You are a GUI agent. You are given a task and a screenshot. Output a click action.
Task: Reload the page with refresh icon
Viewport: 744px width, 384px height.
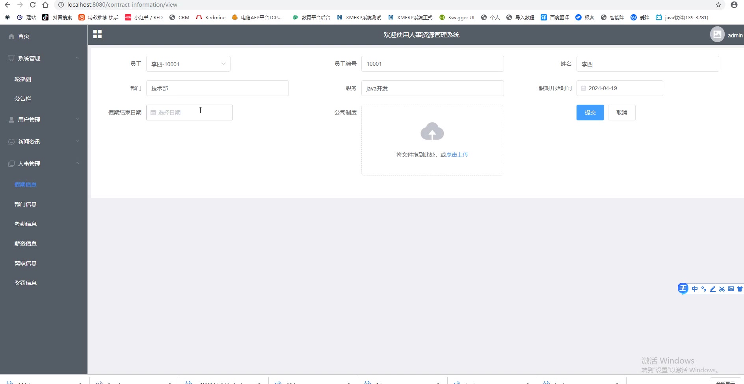point(33,5)
